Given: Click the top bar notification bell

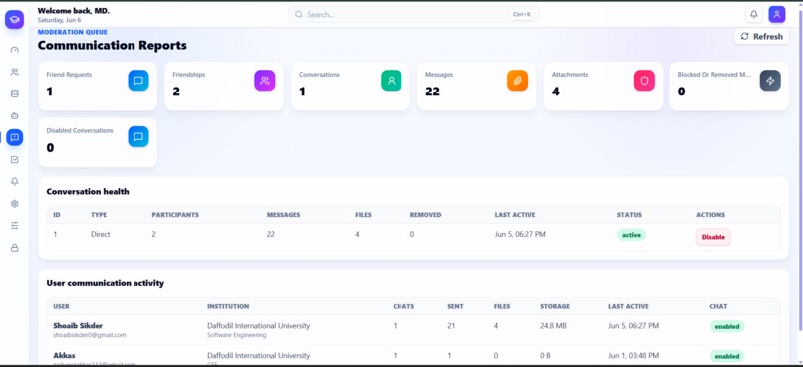Looking at the screenshot, I should coord(754,14).
